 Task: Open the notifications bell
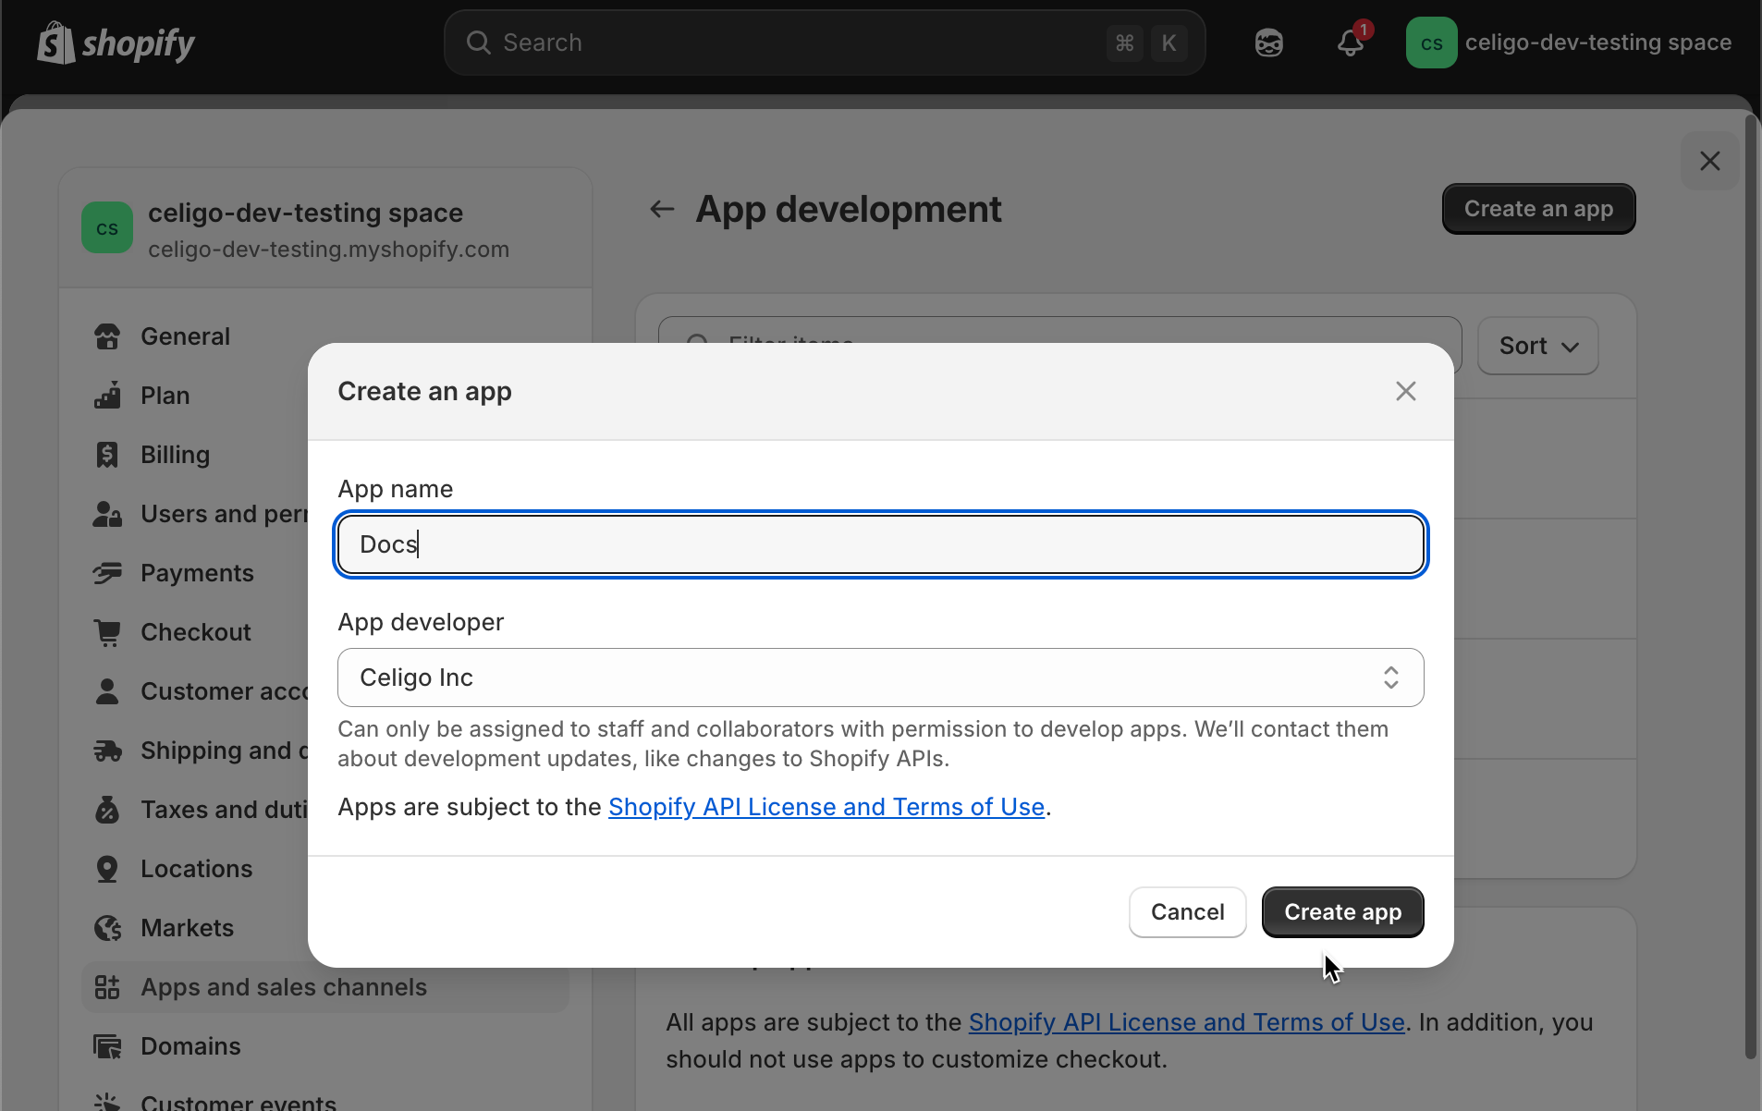pyautogui.click(x=1351, y=43)
